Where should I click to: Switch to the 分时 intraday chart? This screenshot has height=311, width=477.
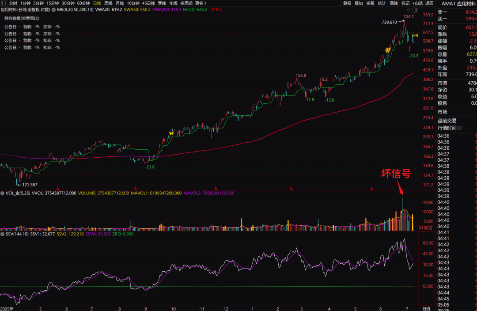(x=13, y=4)
